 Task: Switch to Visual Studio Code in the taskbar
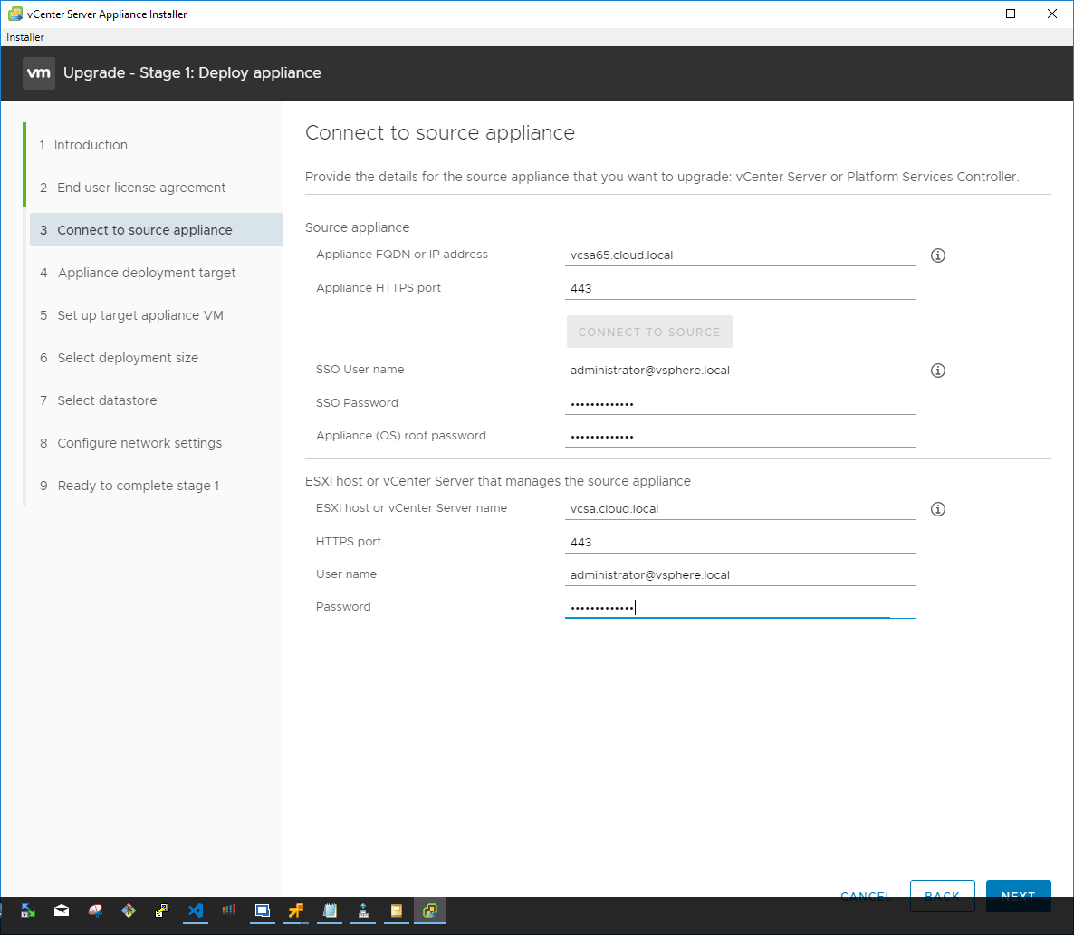pos(196,911)
